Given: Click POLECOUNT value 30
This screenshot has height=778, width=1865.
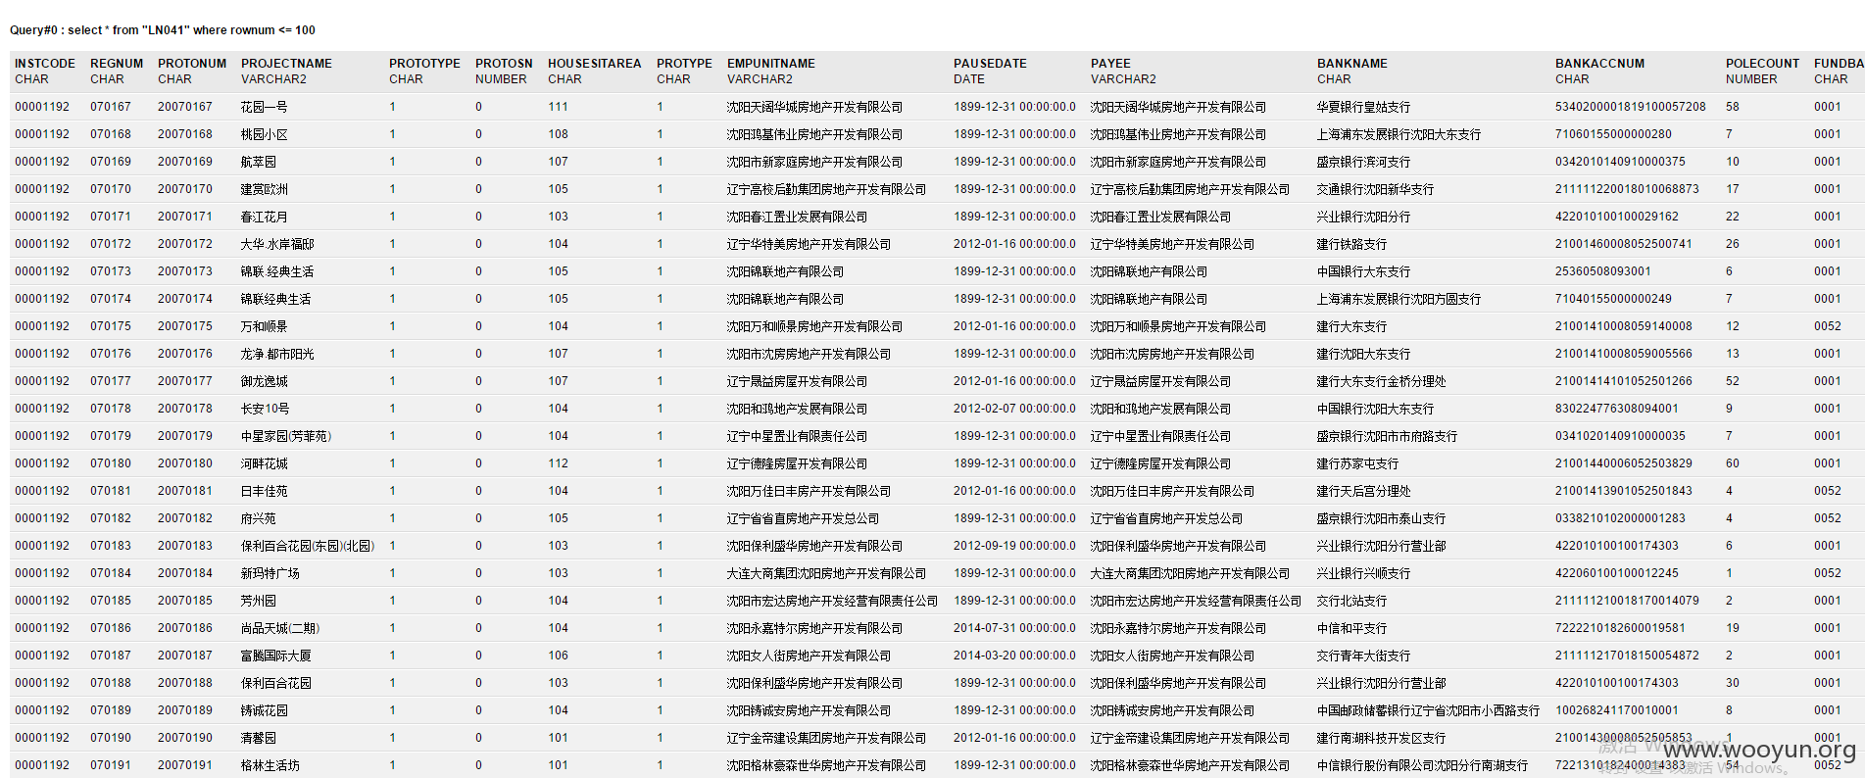Looking at the screenshot, I should pos(1733,683).
